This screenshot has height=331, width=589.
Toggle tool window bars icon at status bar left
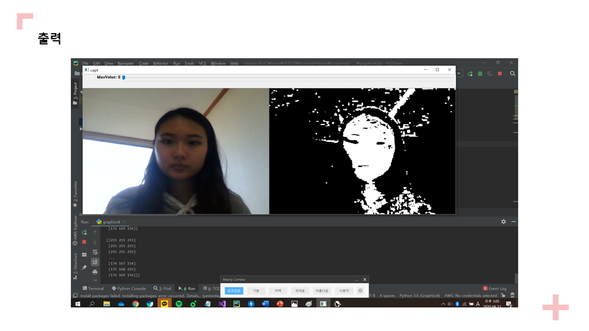click(75, 296)
